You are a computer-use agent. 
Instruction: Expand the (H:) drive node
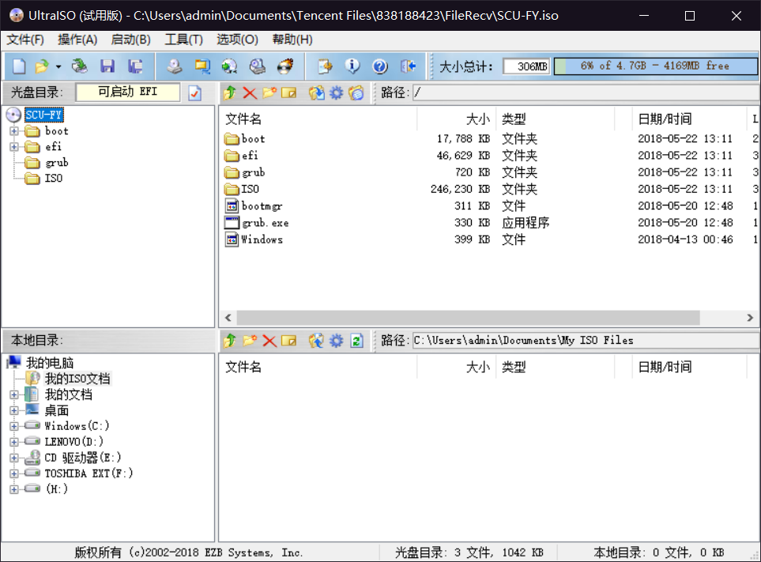pos(14,489)
